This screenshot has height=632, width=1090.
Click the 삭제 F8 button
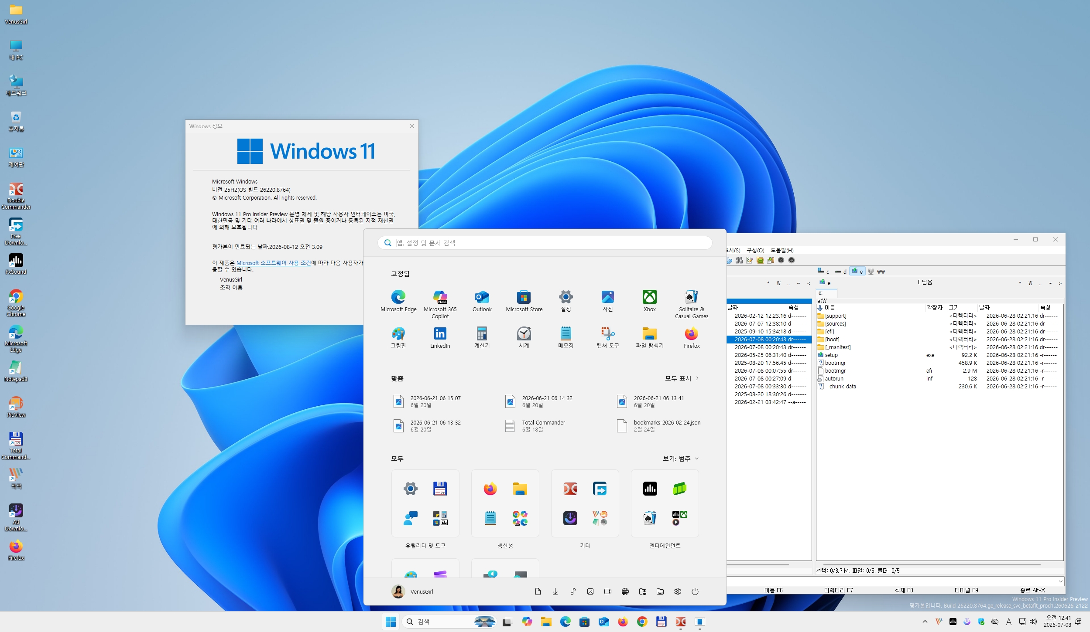point(904,590)
